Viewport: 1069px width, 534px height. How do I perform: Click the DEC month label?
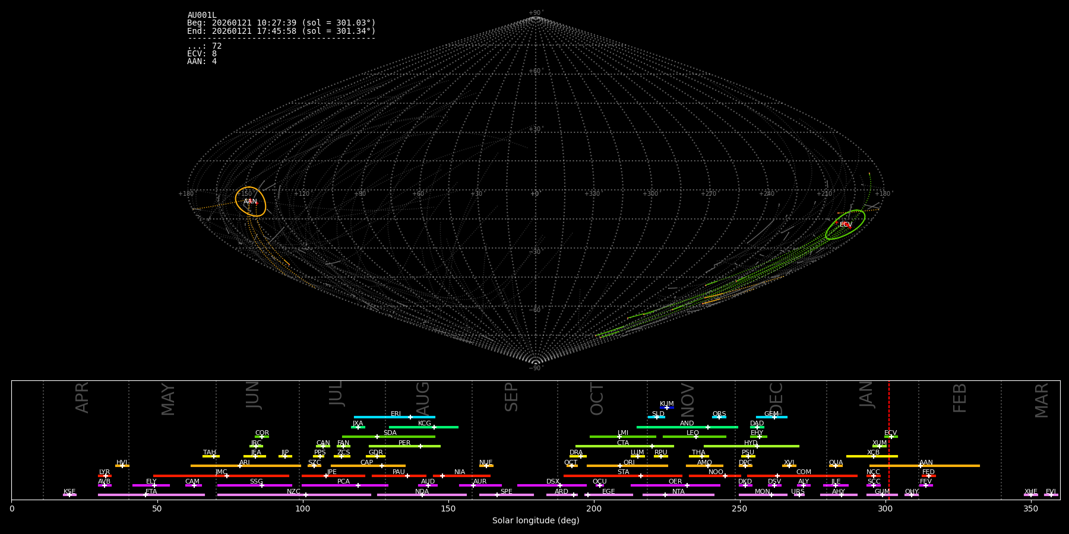tap(777, 398)
